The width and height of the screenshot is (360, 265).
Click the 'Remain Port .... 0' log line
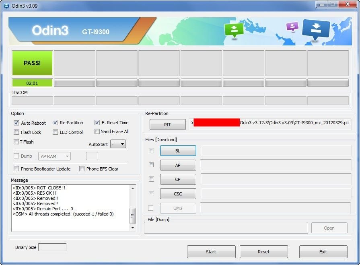[x=43, y=209]
